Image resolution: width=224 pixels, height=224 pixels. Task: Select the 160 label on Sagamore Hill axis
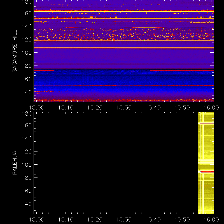click(27, 13)
